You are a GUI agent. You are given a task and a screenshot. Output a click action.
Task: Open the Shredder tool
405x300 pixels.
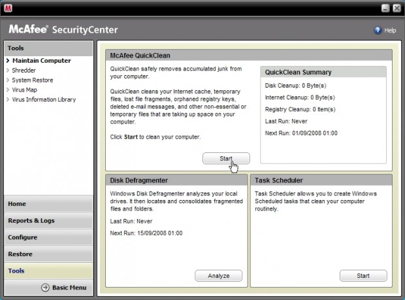pos(24,71)
